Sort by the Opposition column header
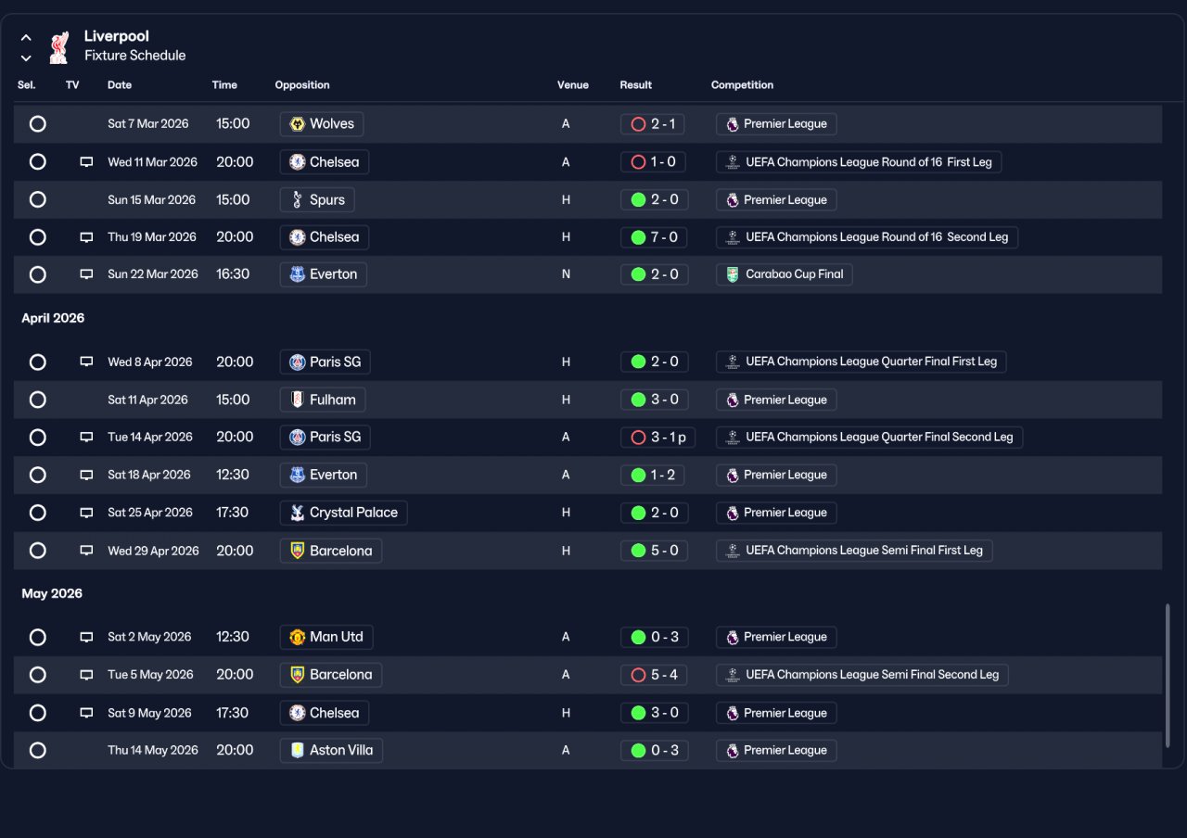The image size is (1187, 838). click(302, 85)
